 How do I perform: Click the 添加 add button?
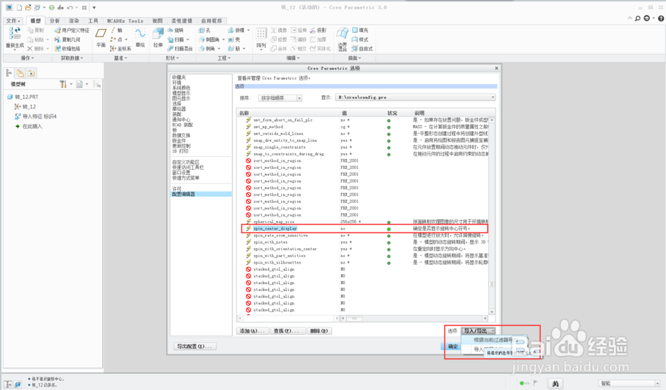[x=252, y=331]
